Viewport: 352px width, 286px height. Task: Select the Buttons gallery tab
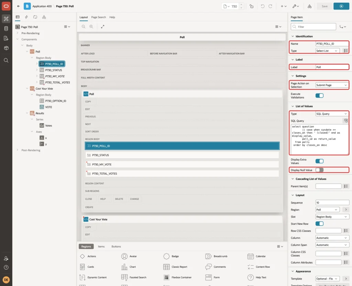point(116,246)
